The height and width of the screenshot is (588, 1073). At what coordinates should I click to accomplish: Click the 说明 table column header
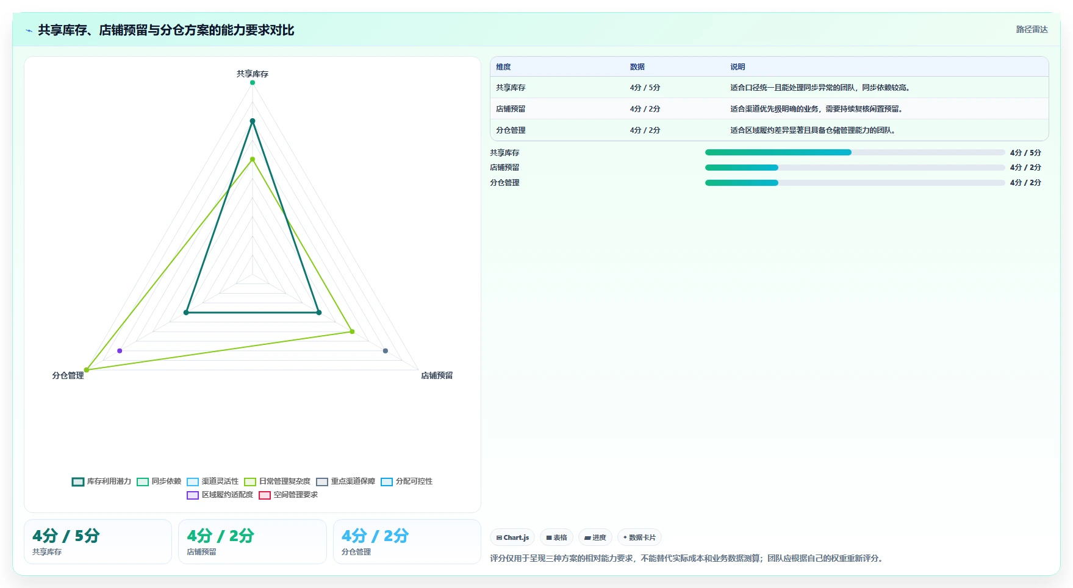click(x=737, y=67)
